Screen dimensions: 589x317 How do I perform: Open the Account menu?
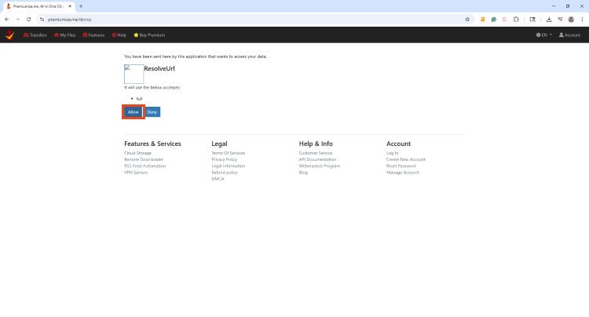point(570,35)
